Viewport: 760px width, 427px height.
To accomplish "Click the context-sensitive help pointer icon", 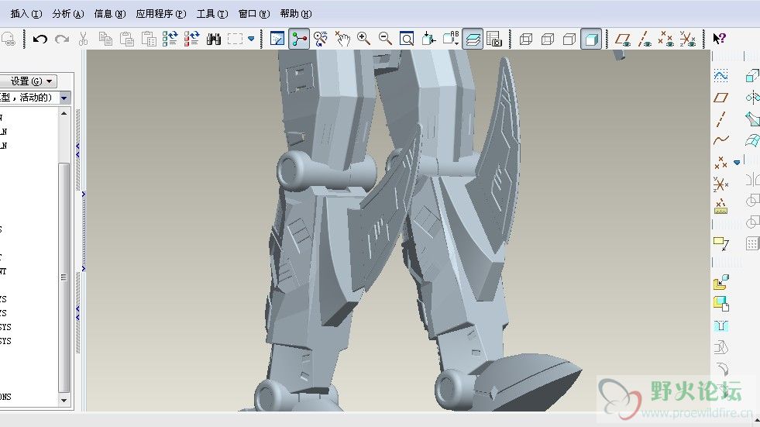I will (x=719, y=39).
